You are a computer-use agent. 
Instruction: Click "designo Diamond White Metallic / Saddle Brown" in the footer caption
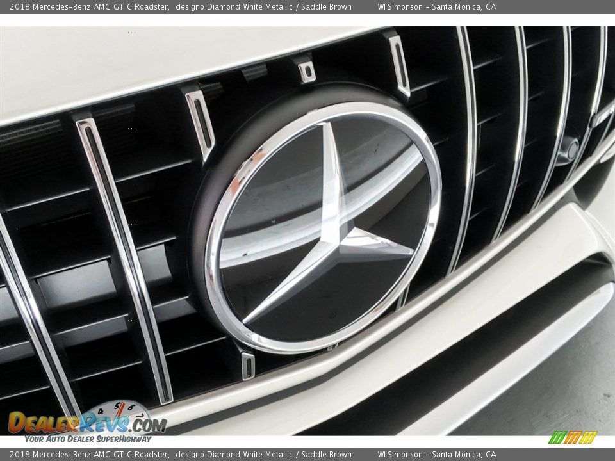click(263, 455)
